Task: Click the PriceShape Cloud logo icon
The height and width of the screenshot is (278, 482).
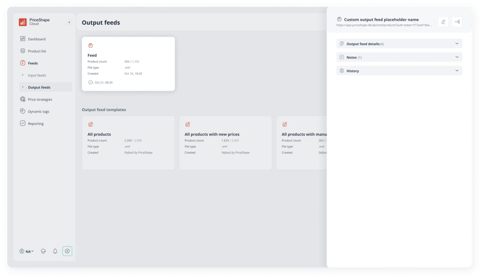Action: (x=23, y=22)
